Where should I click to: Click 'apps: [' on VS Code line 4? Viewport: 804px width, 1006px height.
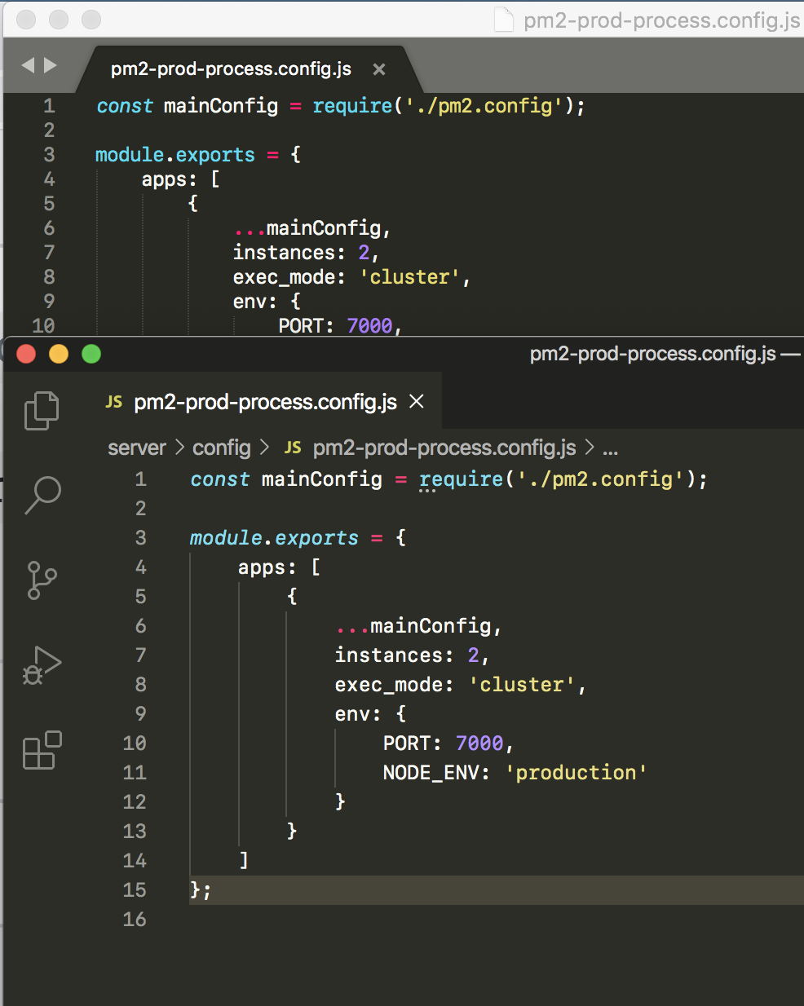click(x=280, y=567)
